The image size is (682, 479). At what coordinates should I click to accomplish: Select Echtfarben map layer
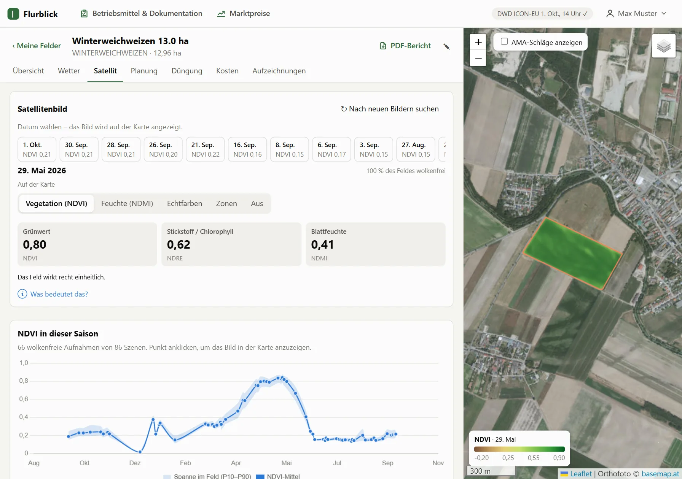(x=185, y=203)
